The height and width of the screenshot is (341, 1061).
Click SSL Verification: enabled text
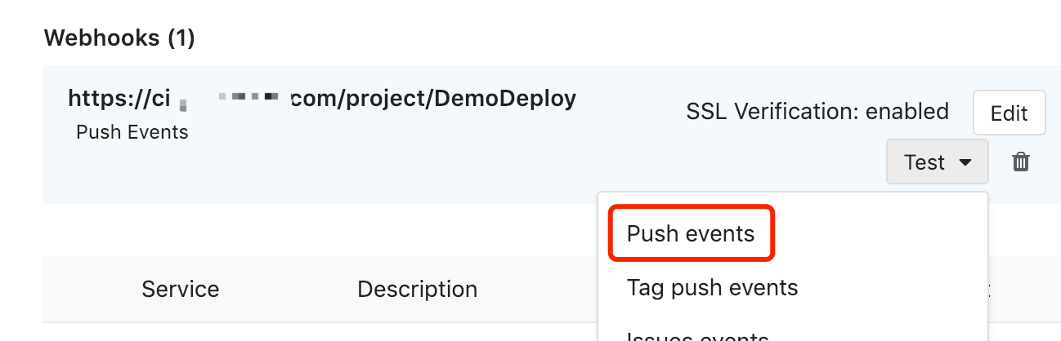tap(817, 111)
